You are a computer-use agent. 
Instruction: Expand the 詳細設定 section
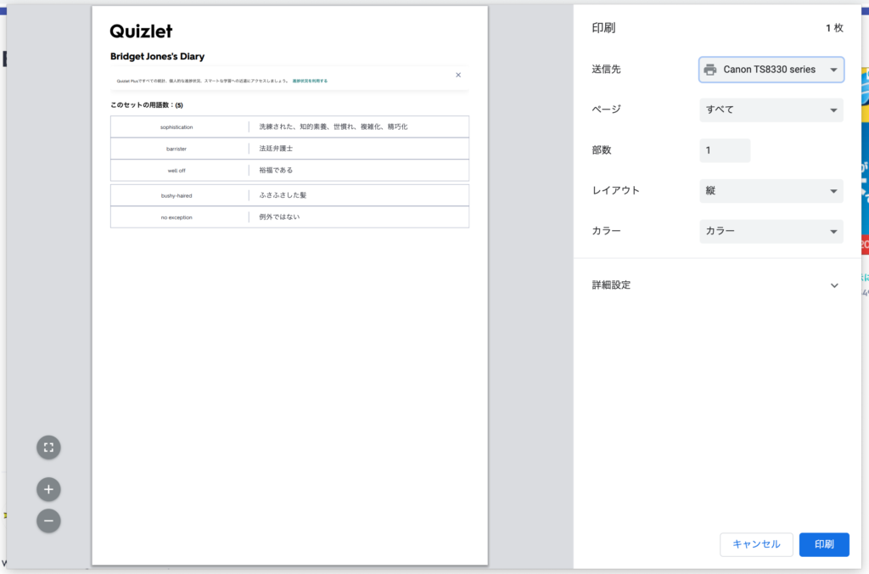click(715, 285)
